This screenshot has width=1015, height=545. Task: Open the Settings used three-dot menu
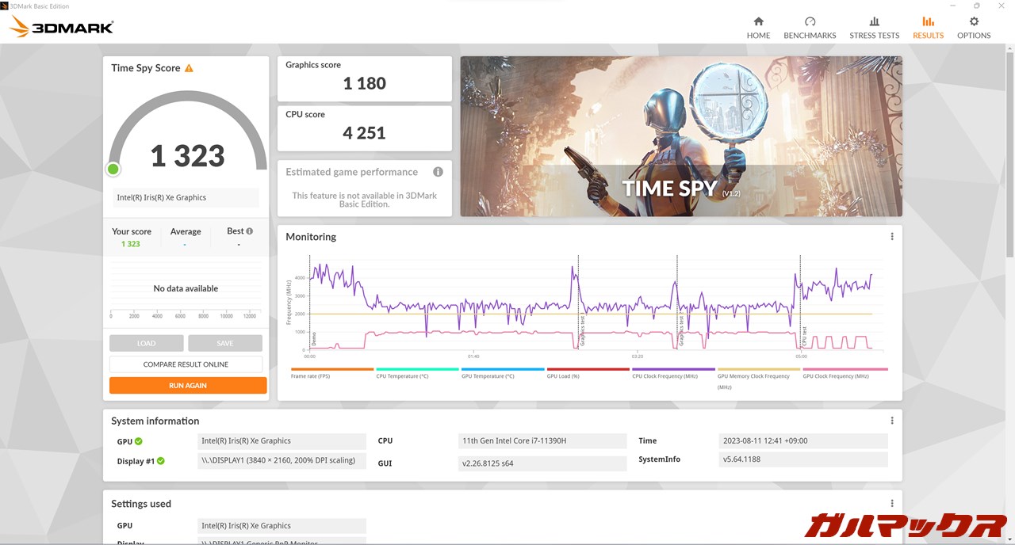pyautogui.click(x=892, y=503)
